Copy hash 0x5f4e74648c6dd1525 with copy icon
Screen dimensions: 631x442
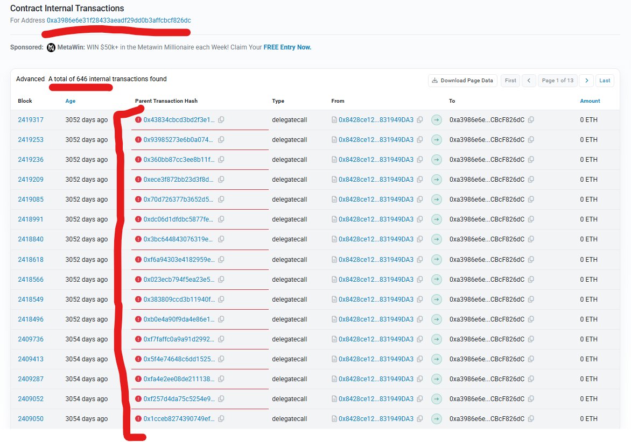pyautogui.click(x=221, y=359)
